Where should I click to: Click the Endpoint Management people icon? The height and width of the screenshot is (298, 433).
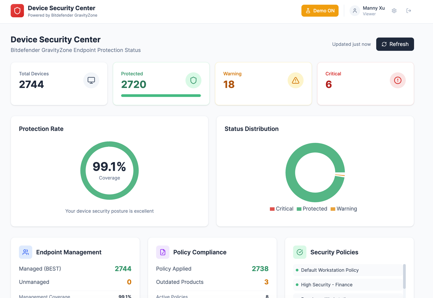tap(25, 252)
